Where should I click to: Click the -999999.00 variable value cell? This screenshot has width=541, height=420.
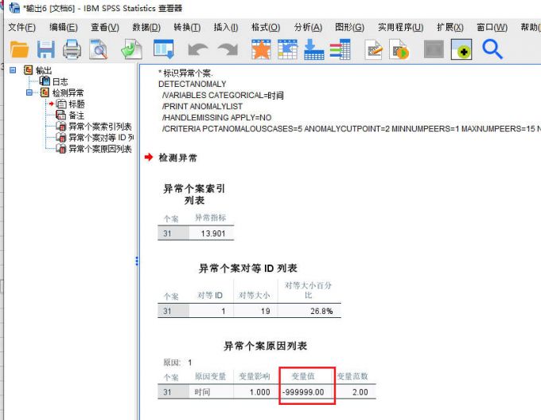pos(303,392)
